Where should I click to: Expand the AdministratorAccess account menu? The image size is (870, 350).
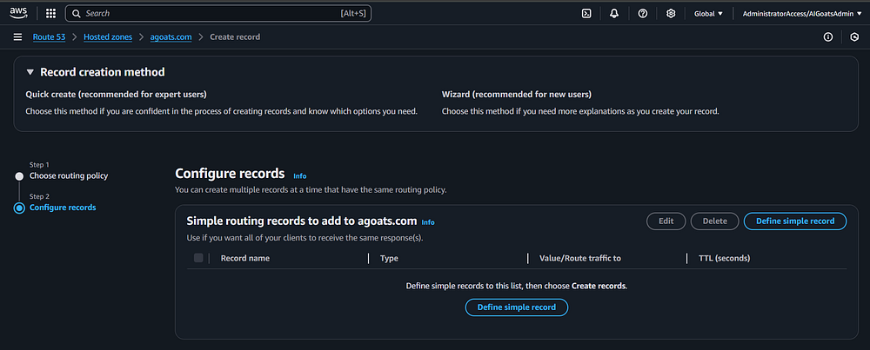799,14
